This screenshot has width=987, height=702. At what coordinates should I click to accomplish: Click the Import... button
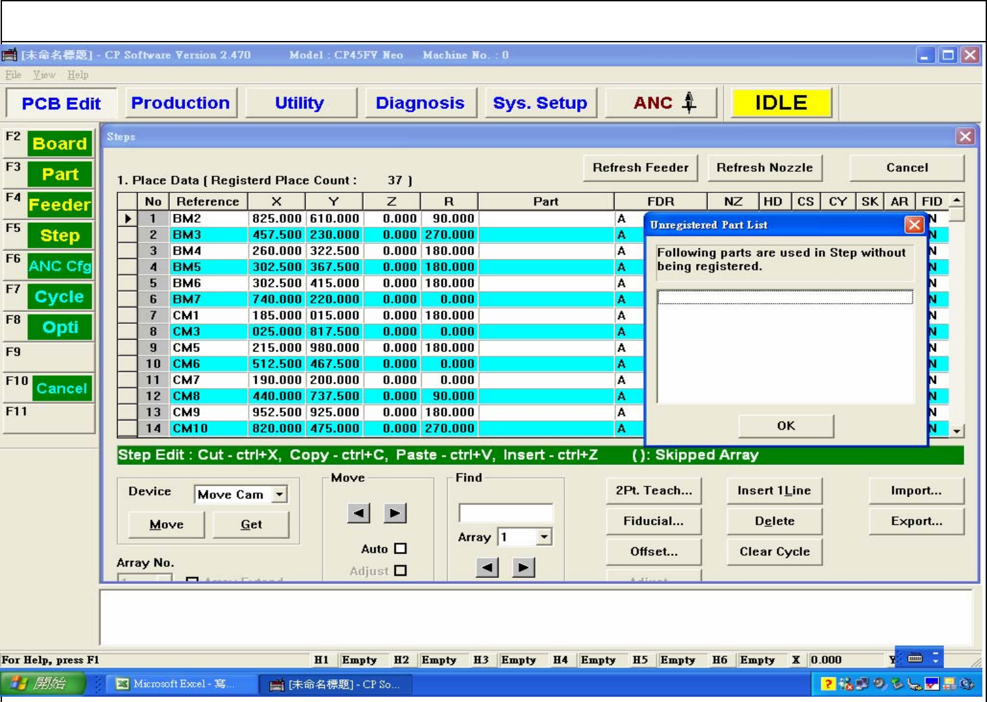pyautogui.click(x=916, y=490)
